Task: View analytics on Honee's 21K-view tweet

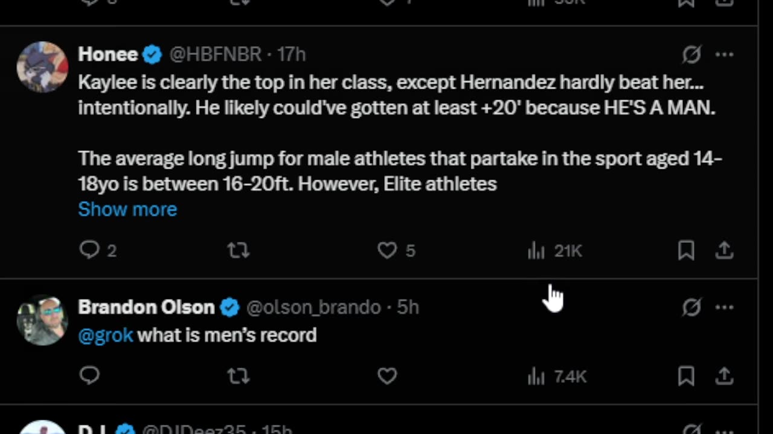Action: coord(554,251)
